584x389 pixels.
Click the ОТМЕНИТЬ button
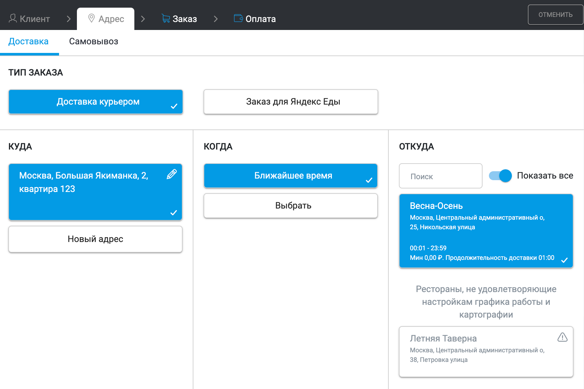click(x=555, y=15)
